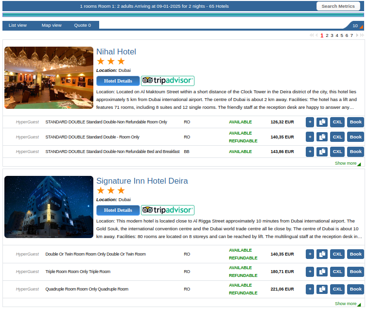This screenshot has width=368, height=309.
Task: Open tripadvisor badge for Signature Inn Hotel Deira
Action: point(168,210)
